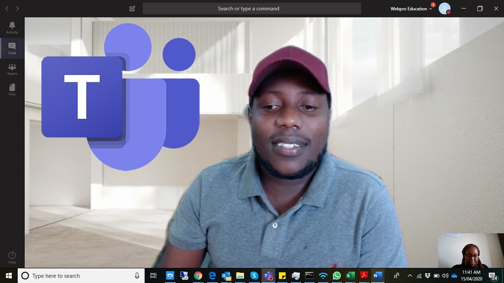
Task: Open Skype from the taskbar
Action: point(254,276)
